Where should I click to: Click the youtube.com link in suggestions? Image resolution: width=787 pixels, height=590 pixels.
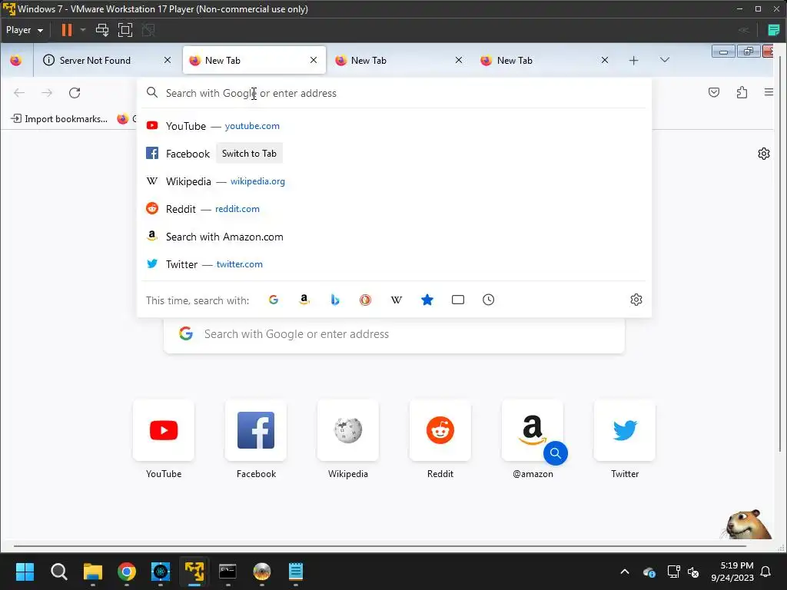252,126
